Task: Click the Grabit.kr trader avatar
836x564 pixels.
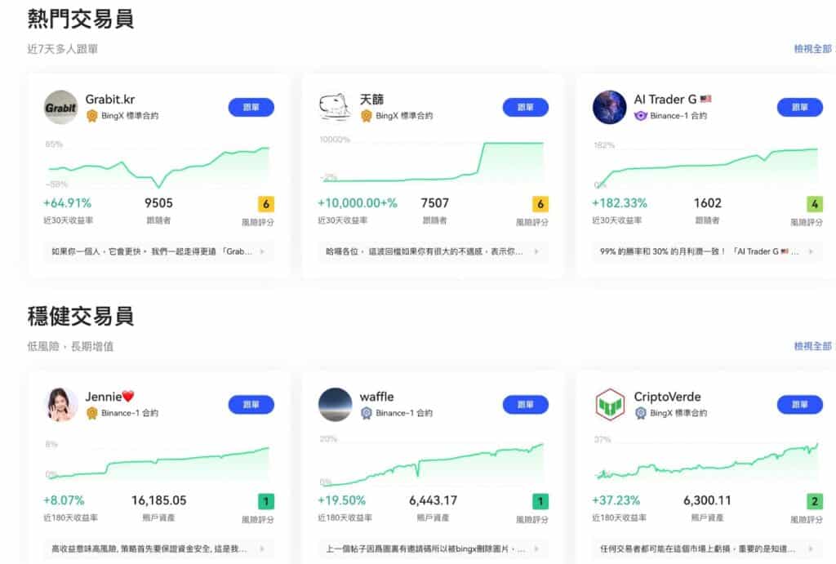Action: (60, 107)
